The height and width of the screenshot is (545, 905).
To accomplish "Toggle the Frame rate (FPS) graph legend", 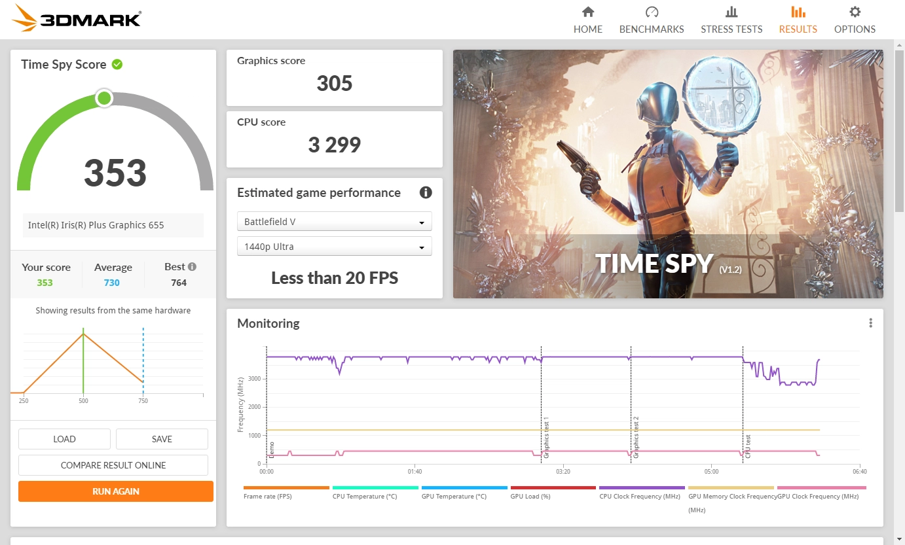I will pyautogui.click(x=286, y=491).
